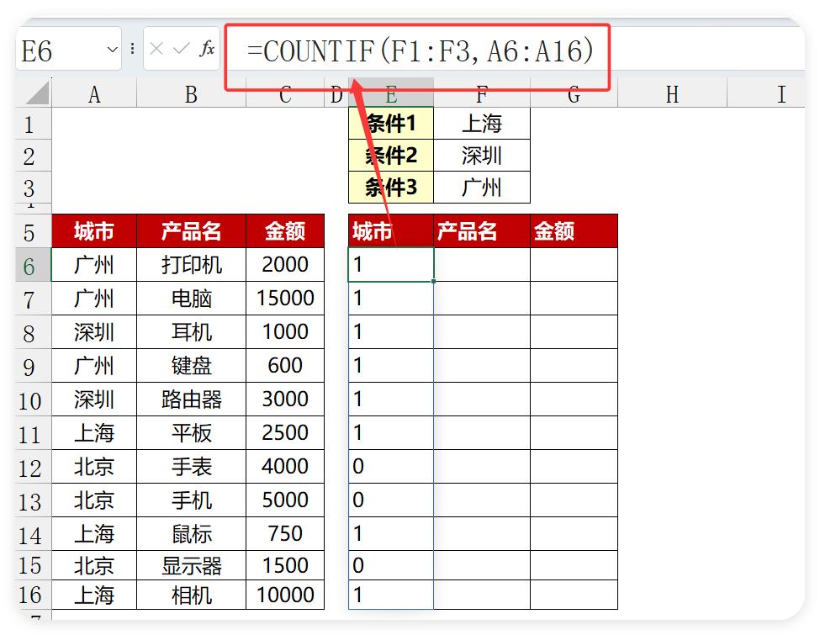The height and width of the screenshot is (635, 820).
Task: Click the cell labeled 条件3
Action: tap(391, 188)
